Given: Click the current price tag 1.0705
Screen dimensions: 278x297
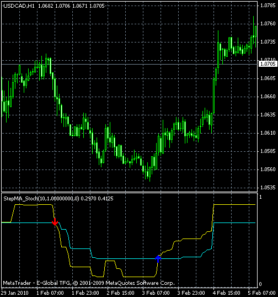Looking at the screenshot, I should [x=268, y=64].
